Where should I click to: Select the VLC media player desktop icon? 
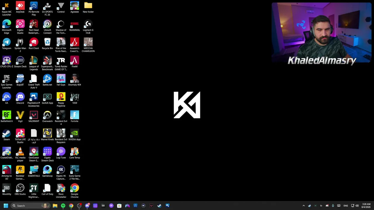coord(20,155)
